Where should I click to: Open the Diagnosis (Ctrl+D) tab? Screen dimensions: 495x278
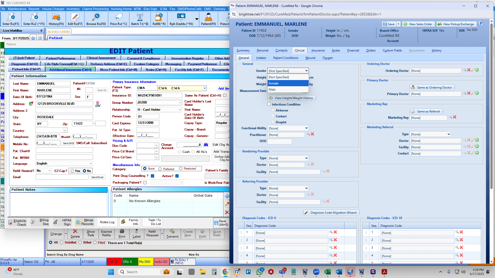pos(24,64)
